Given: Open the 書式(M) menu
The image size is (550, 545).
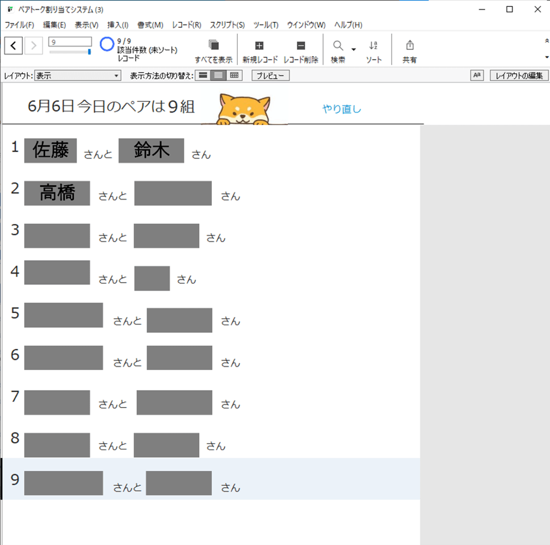Looking at the screenshot, I should coord(150,25).
